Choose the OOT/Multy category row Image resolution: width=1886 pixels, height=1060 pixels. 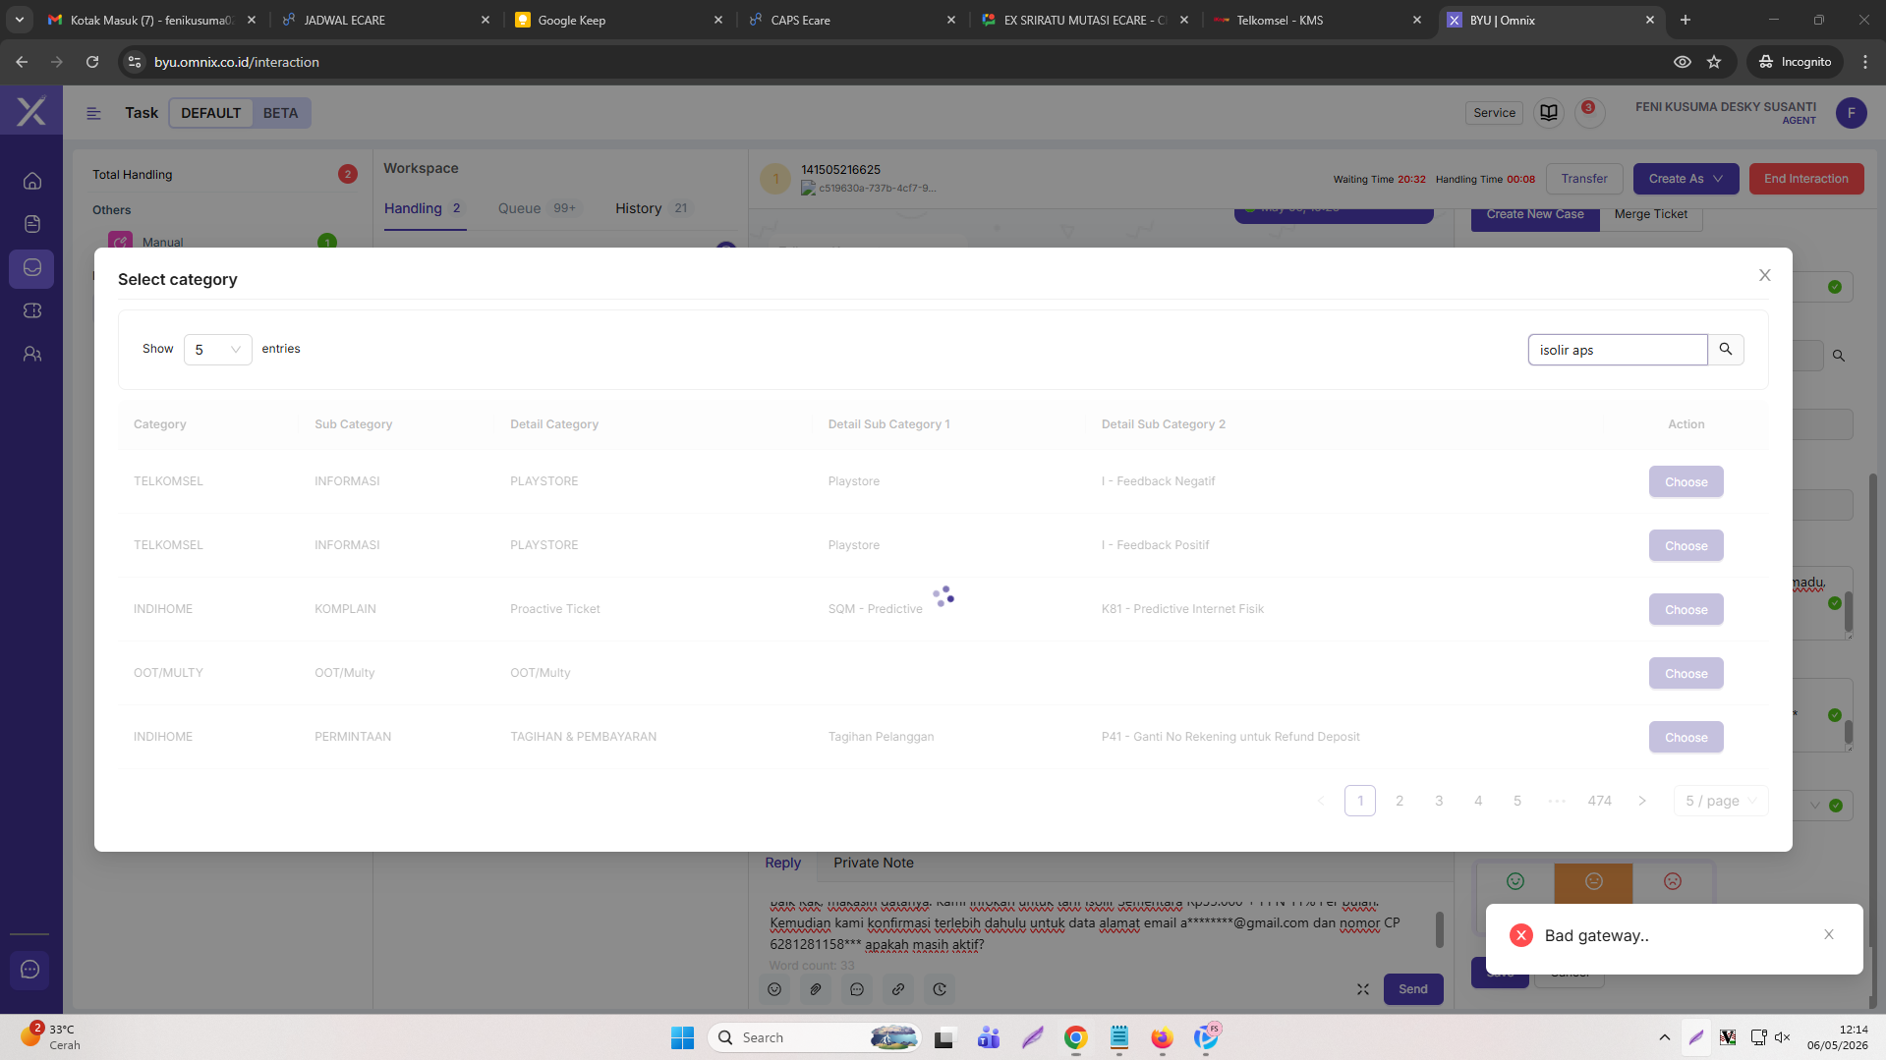coord(1686,673)
